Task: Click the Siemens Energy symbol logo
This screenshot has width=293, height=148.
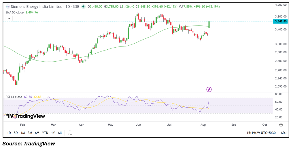Action: click(x=8, y=7)
